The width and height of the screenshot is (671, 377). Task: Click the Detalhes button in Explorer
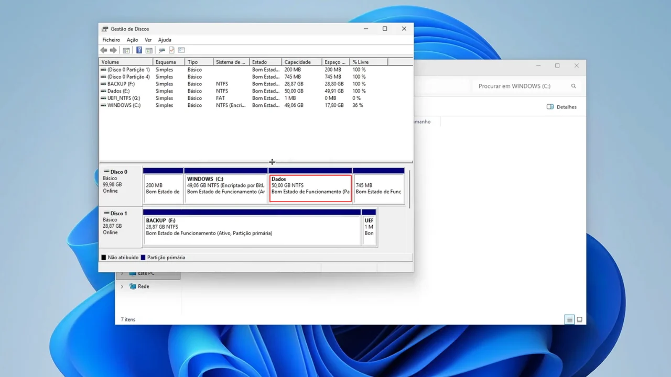[x=561, y=107]
